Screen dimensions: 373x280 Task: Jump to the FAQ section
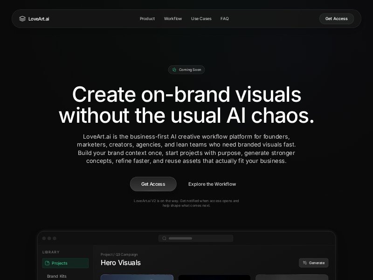point(225,19)
